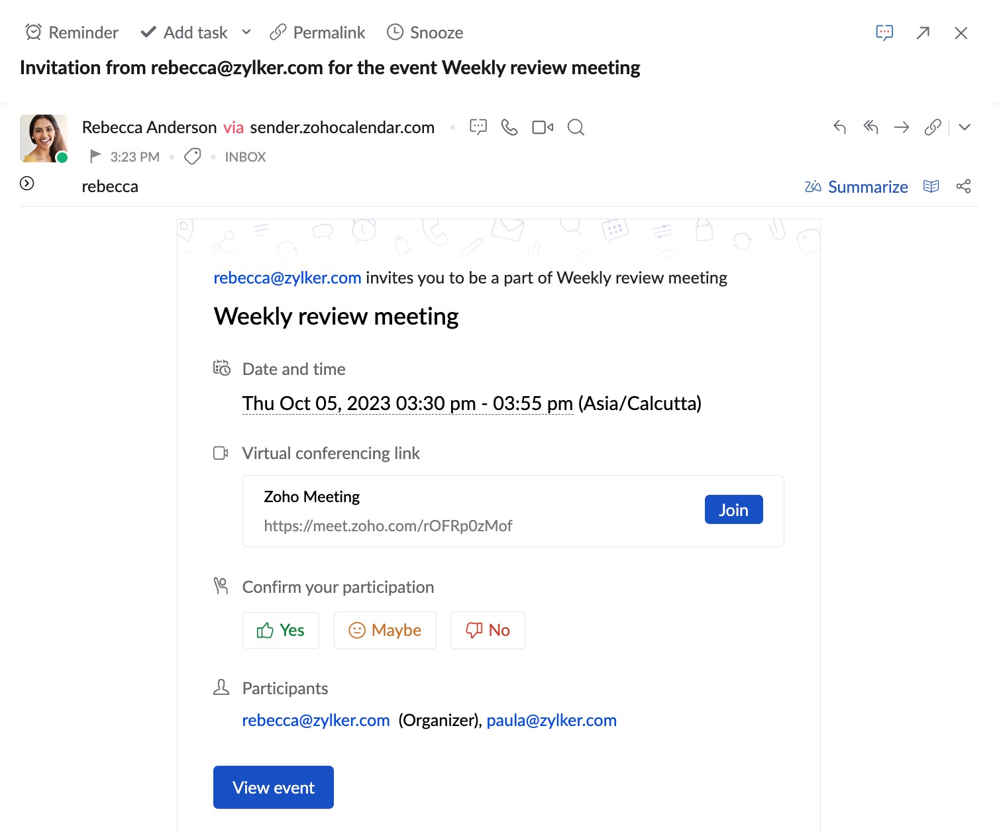Forward this email with arrow icon
Image resolution: width=999 pixels, height=832 pixels.
[x=902, y=127]
